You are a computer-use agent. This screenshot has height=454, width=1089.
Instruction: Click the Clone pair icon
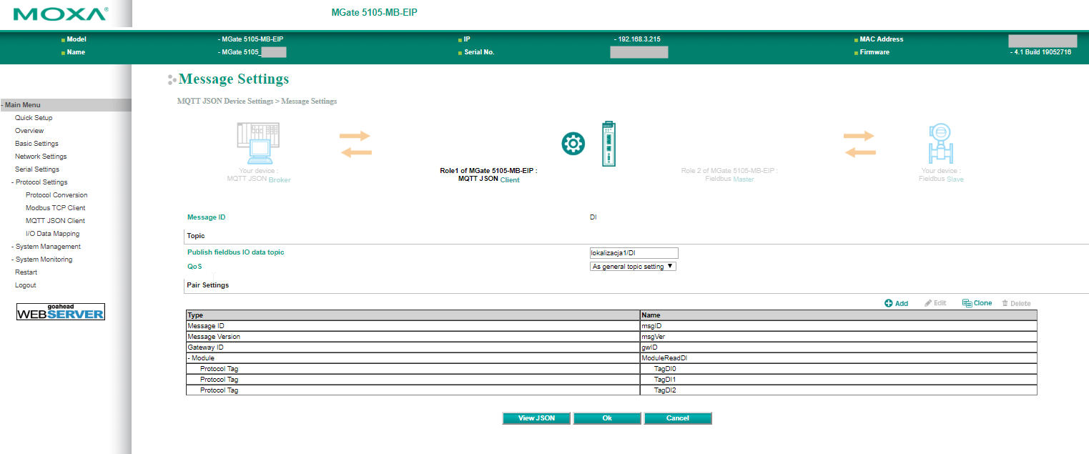[x=967, y=303]
